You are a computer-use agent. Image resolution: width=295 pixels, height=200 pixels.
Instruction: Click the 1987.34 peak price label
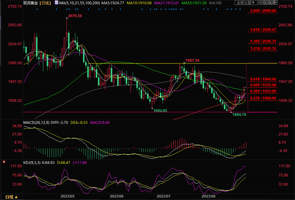[192, 60]
